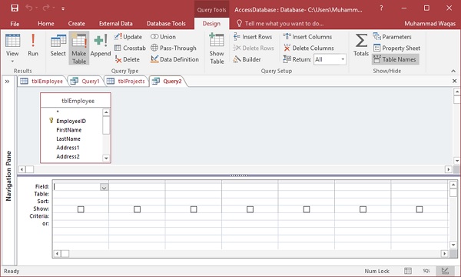Screen dimensions: 461x277
Task: Switch to SQL view in the status bar
Action: point(426,271)
